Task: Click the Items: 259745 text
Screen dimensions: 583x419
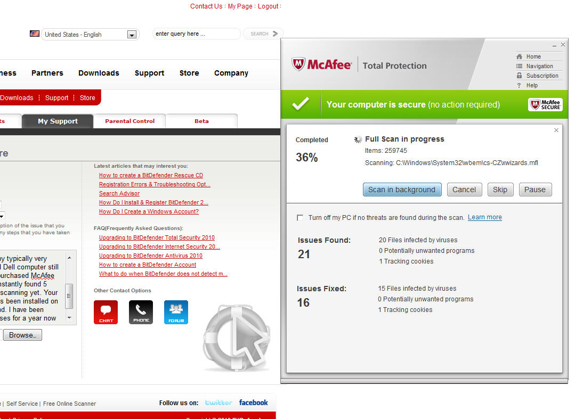Action: click(386, 151)
